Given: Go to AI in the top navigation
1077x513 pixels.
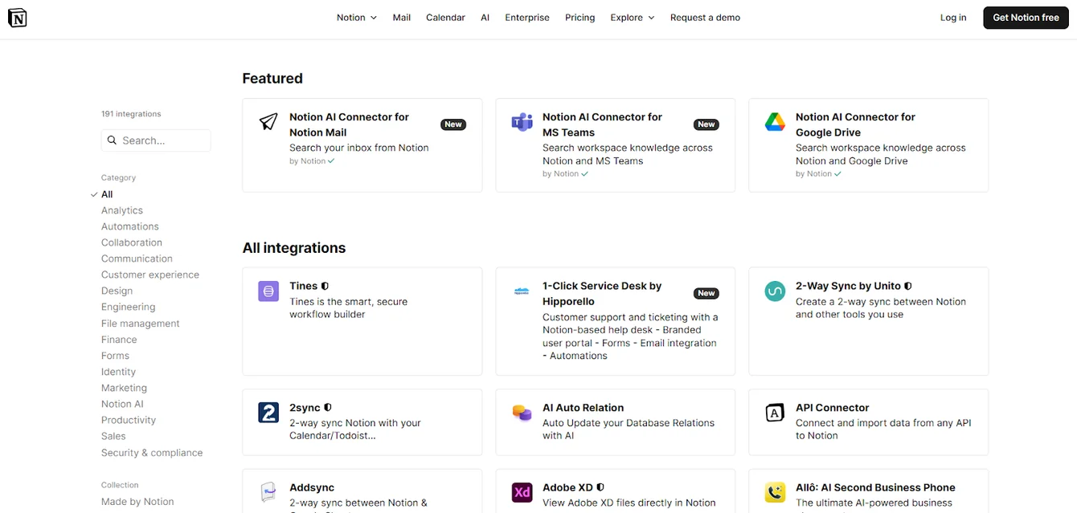Looking at the screenshot, I should 485,18.
